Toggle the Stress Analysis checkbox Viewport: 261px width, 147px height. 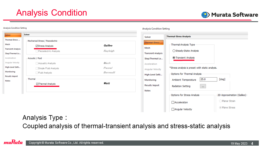(37, 46)
